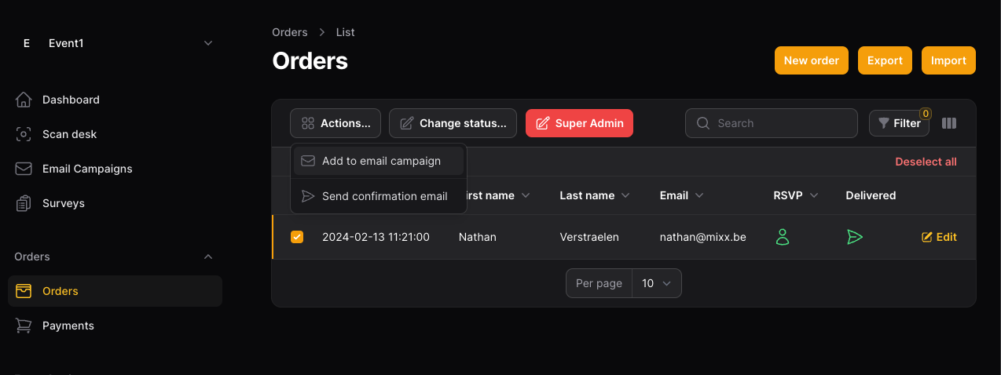The height and width of the screenshot is (375, 1001).
Task: Open the column toggle icon
Action: pyautogui.click(x=949, y=123)
